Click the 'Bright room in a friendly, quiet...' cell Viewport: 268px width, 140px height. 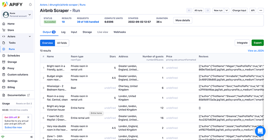(x=56, y=68)
